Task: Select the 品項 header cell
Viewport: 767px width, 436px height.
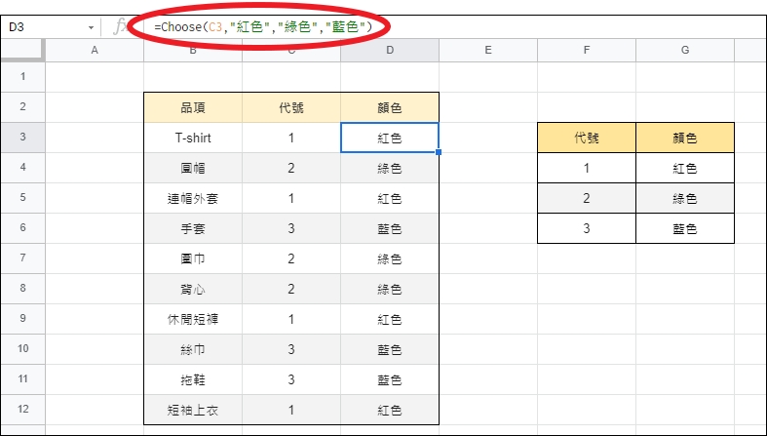Action: [x=193, y=107]
